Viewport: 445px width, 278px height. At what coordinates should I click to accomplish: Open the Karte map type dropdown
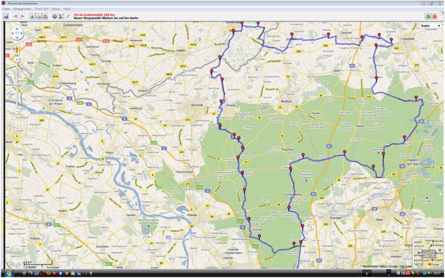tap(431, 26)
